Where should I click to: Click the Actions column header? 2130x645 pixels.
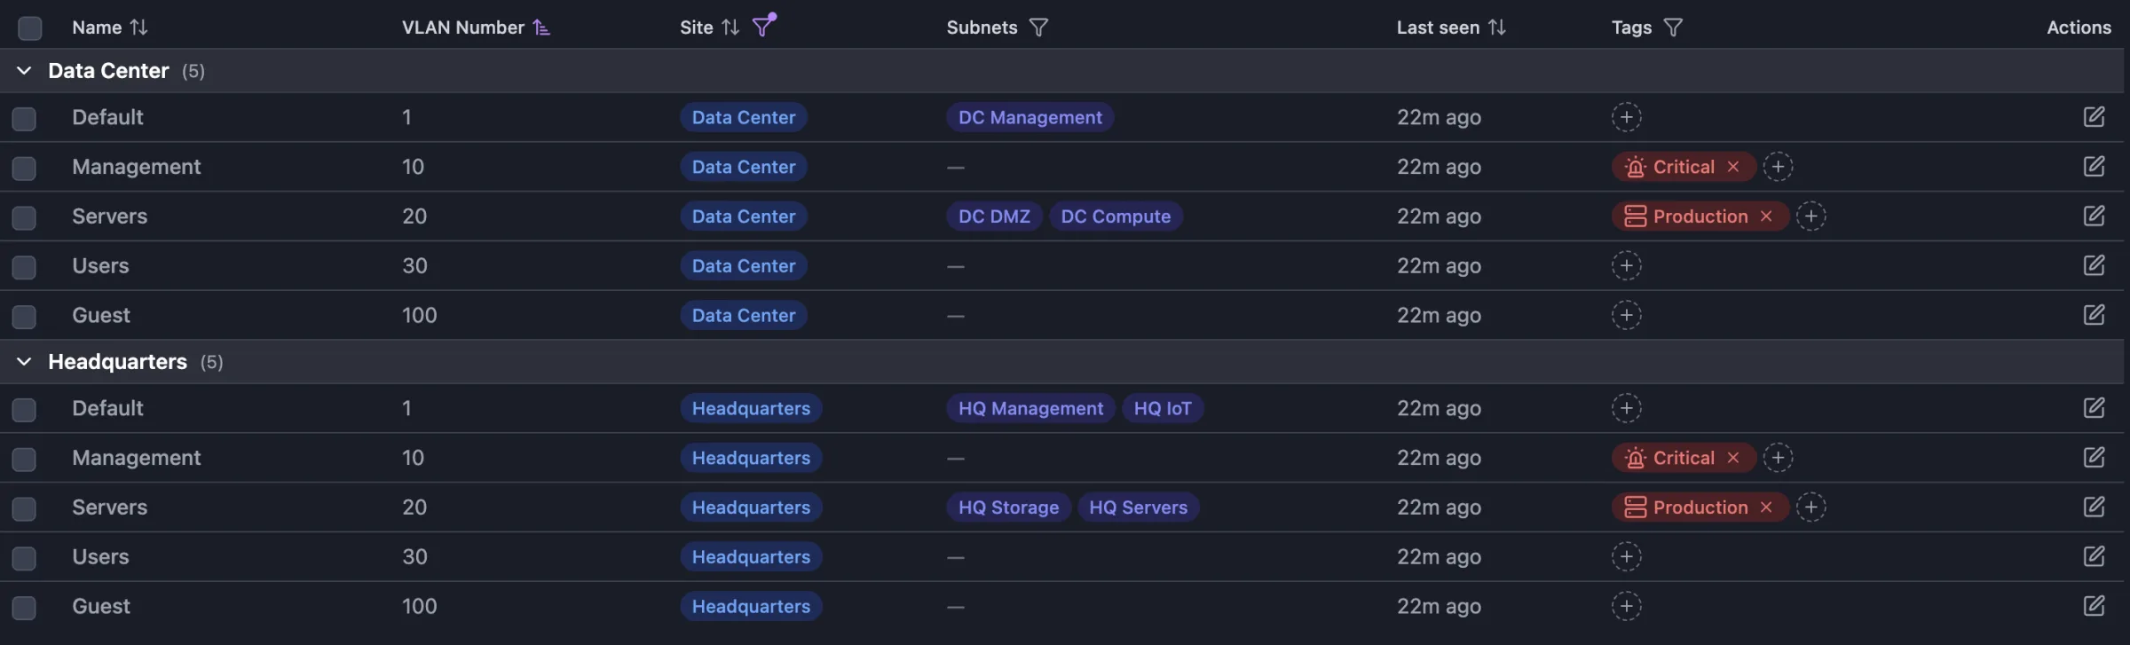coord(2079,28)
